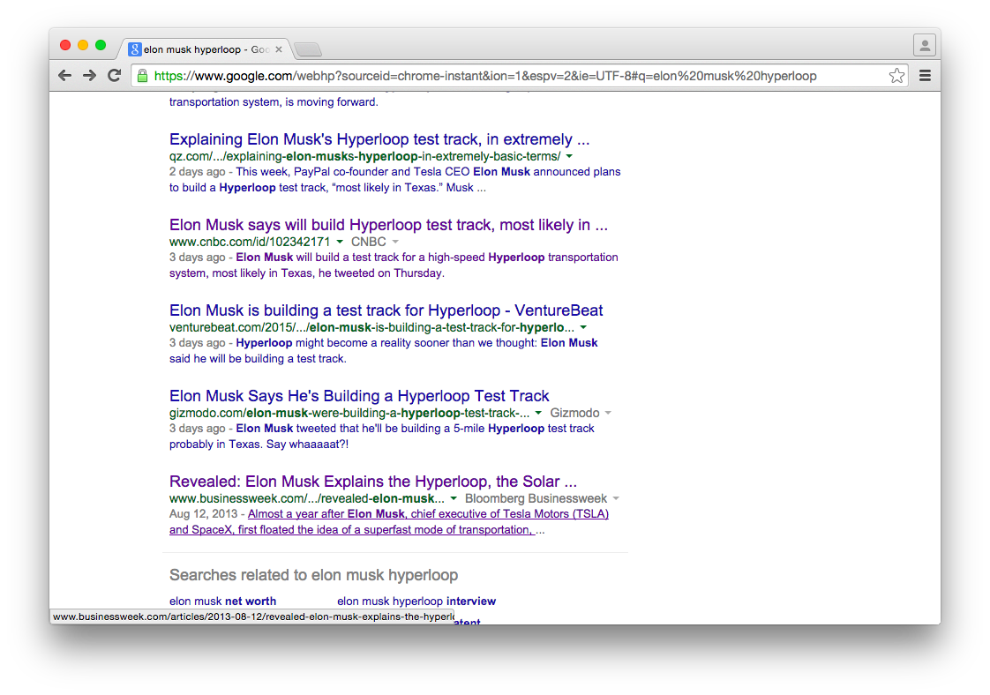Open the Bloomberg Businessweek source dropdown arrow
The height and width of the screenshot is (695, 990).
pos(616,498)
